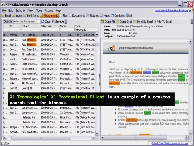The height and width of the screenshot is (146, 194).
Task: Open the Email search tab
Action: click(x=6, y=15)
